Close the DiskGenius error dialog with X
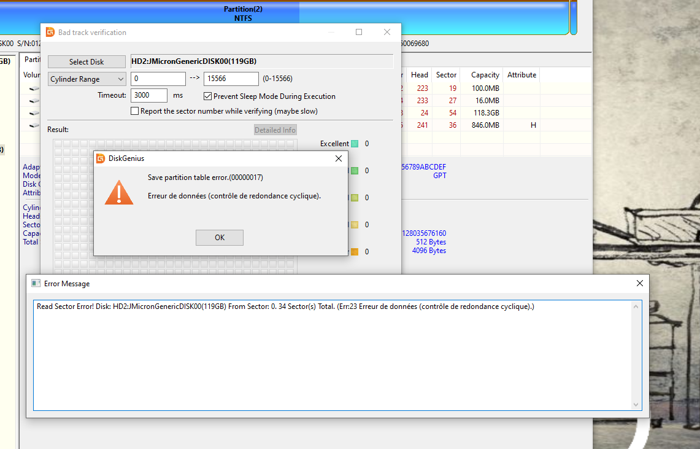The width and height of the screenshot is (700, 449). [x=338, y=158]
